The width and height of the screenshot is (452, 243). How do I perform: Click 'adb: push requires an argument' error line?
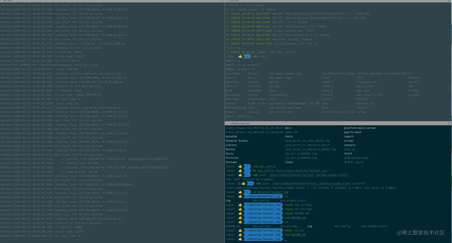pyautogui.click(x=250, y=179)
